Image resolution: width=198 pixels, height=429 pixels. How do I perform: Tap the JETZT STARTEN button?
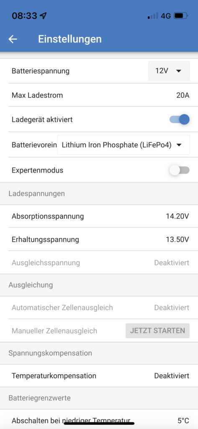tap(157, 331)
